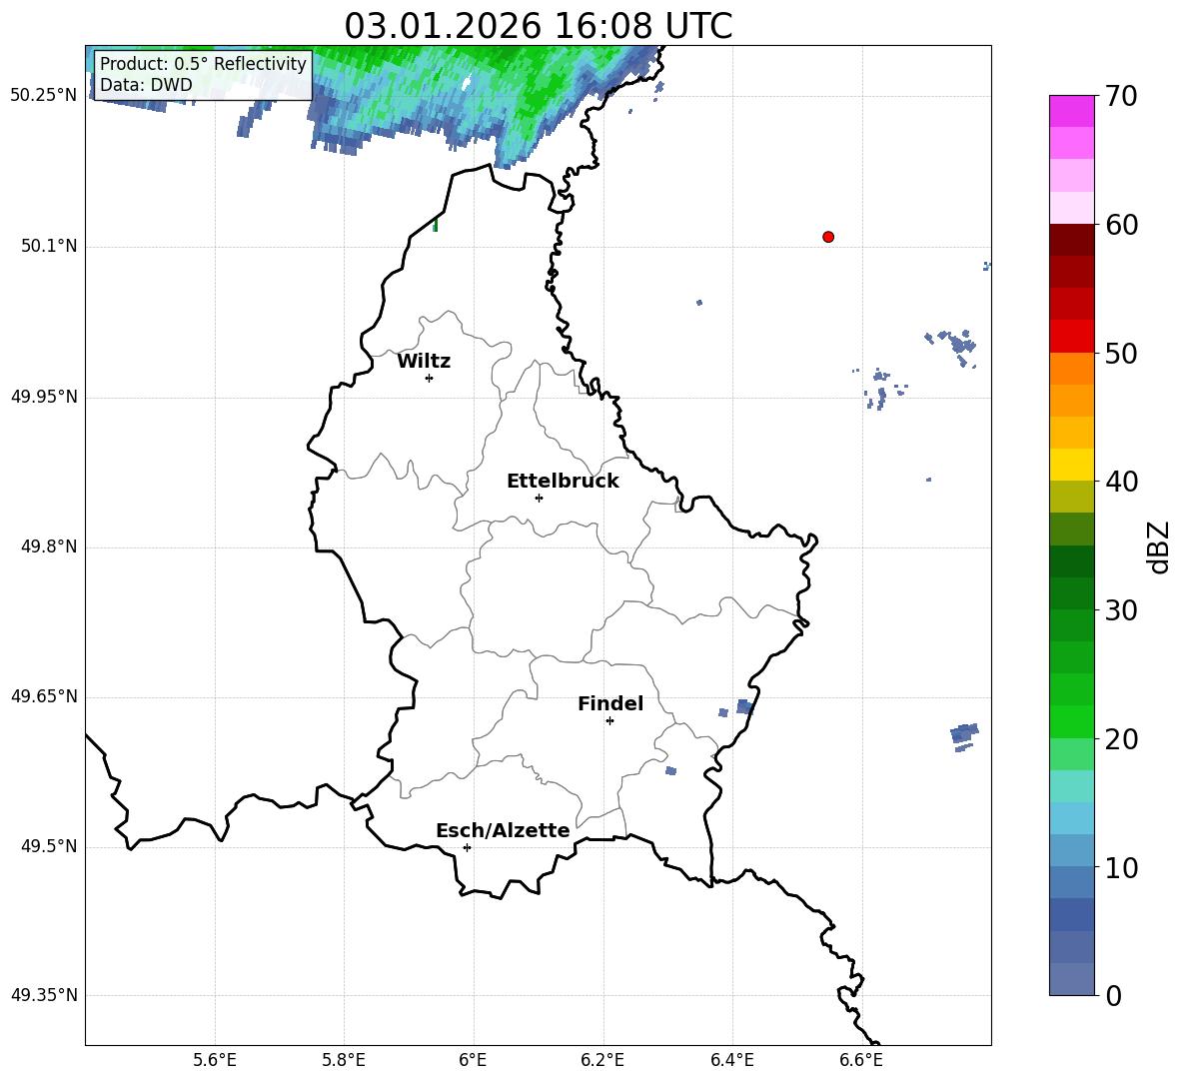Click the 70 value on colorbar

click(1121, 96)
